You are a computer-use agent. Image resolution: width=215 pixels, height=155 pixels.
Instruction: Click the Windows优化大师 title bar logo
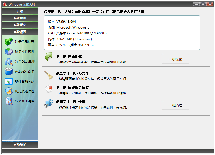pos(5,5)
